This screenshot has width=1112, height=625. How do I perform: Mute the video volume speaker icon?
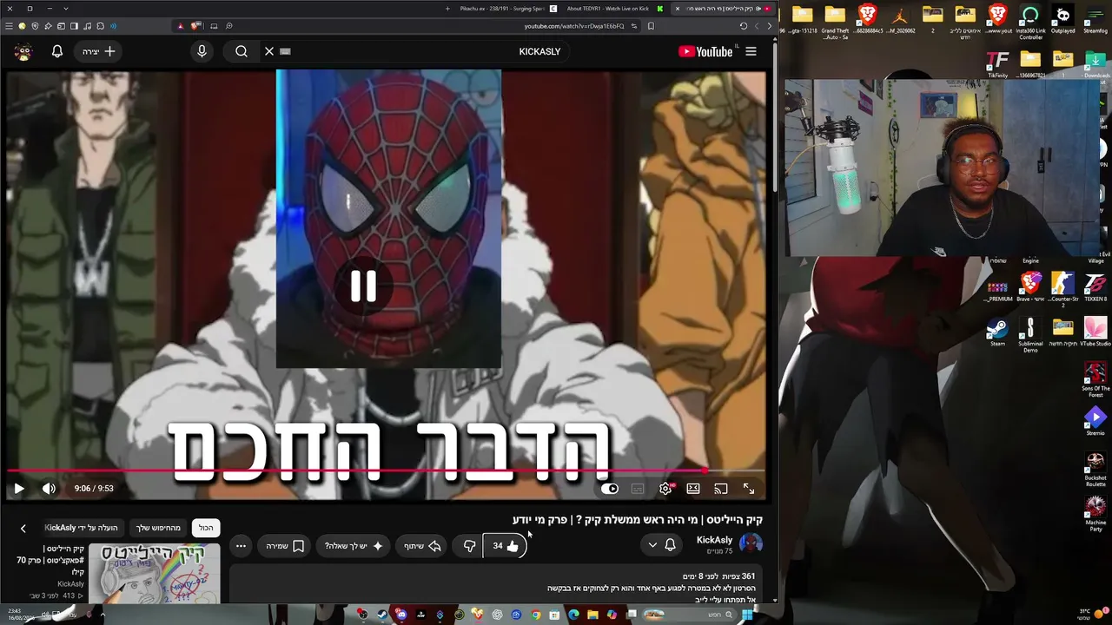(x=49, y=489)
